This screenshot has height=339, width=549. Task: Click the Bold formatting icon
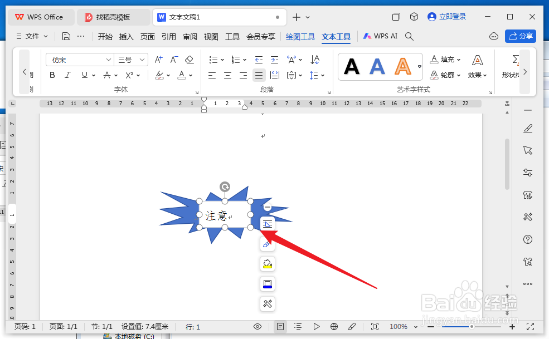52,75
